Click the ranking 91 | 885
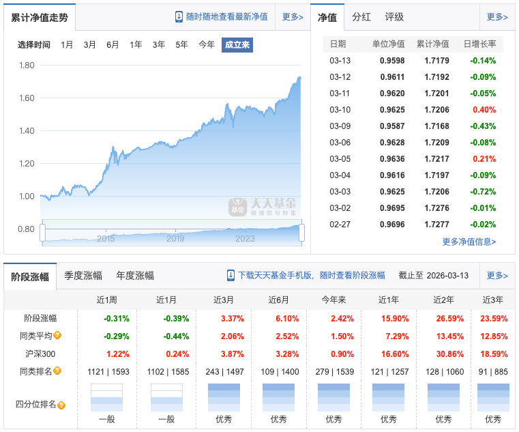Image resolution: width=519 pixels, height=432 pixels. (493, 372)
